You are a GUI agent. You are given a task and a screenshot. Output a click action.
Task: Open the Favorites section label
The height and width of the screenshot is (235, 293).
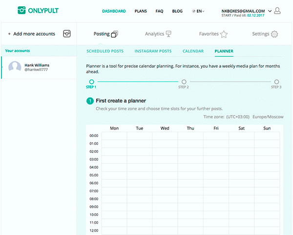pos(209,34)
